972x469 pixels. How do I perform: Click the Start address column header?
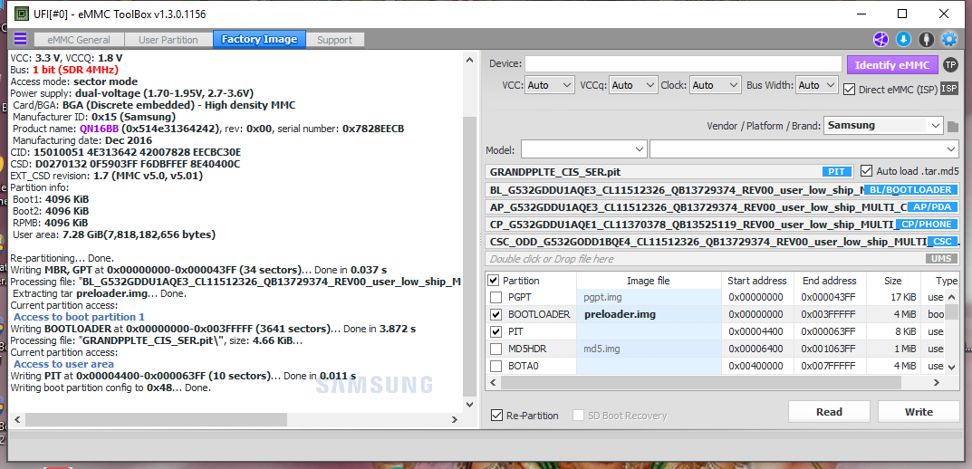coord(757,281)
